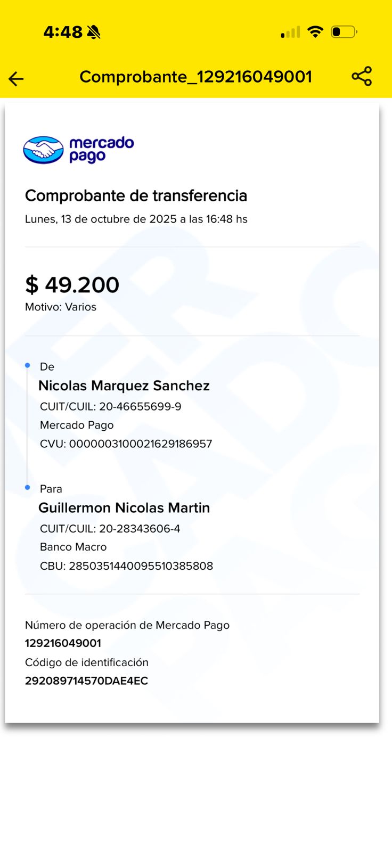Tap the Banco Macro CBU number

141,566
